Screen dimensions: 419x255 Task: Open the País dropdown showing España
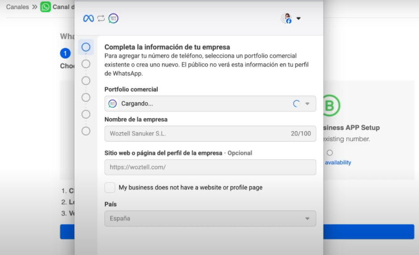pos(210,218)
